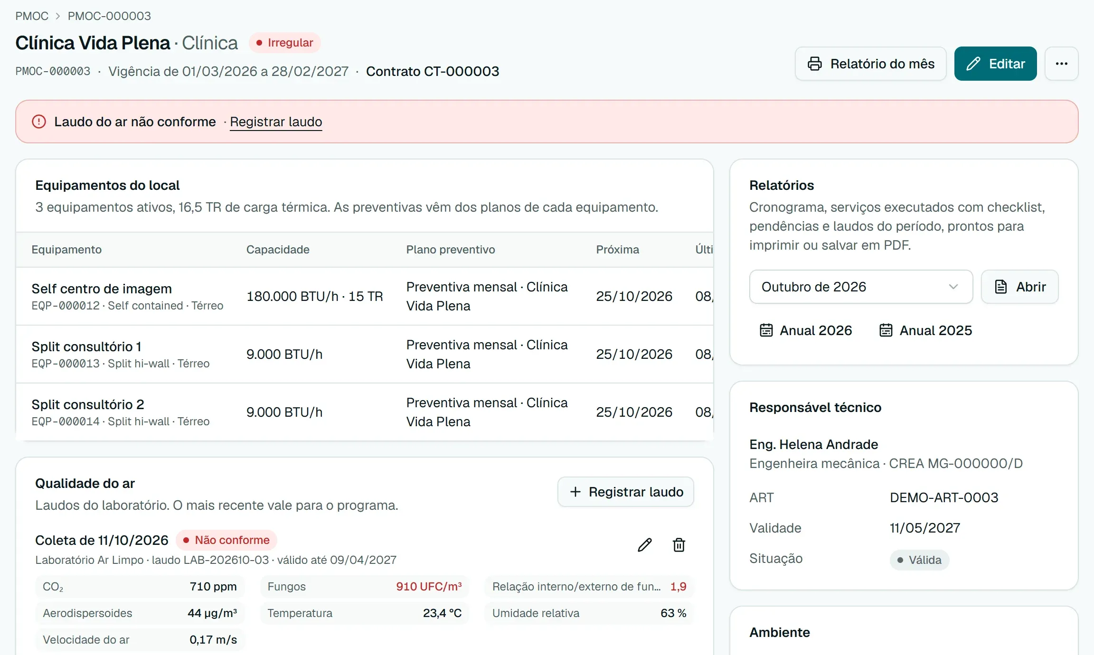Click the calendar icon next to Anual 2026
Image resolution: width=1094 pixels, height=655 pixels.
click(766, 330)
